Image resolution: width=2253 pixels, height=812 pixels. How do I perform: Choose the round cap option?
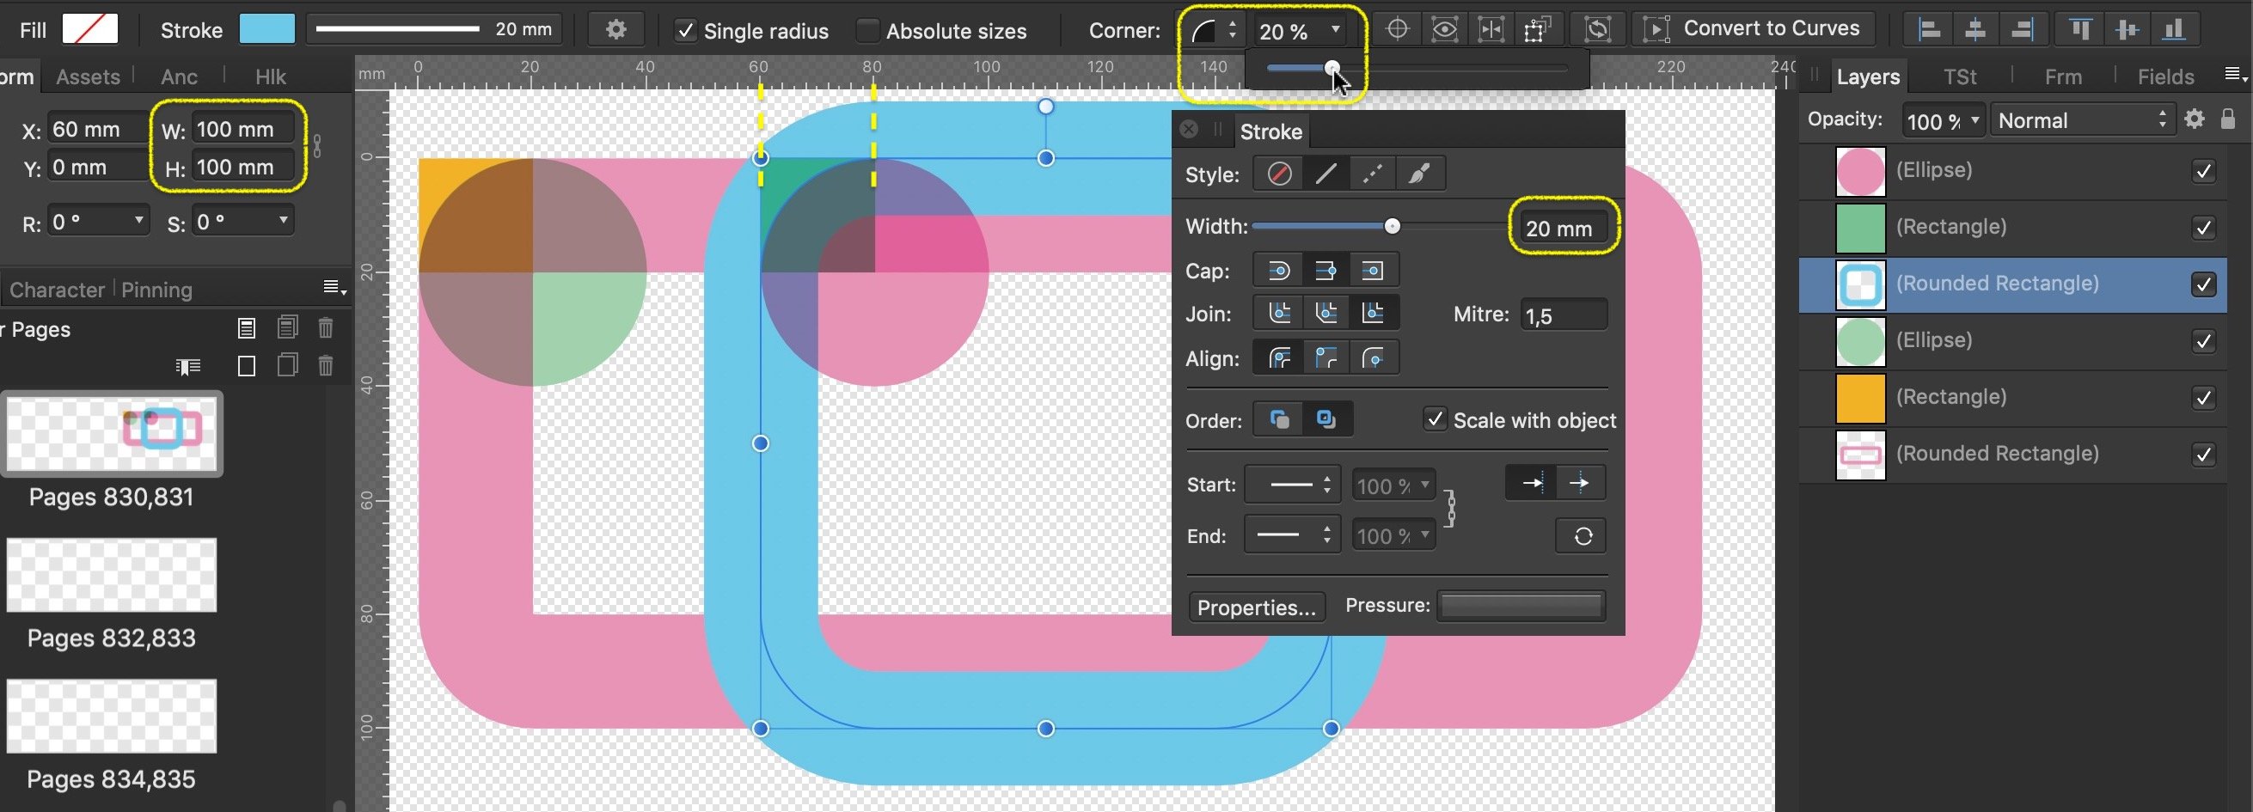1279,271
